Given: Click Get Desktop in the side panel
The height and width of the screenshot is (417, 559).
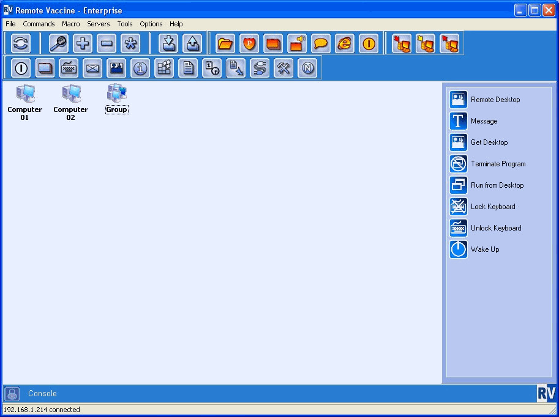Looking at the screenshot, I should click(478, 142).
